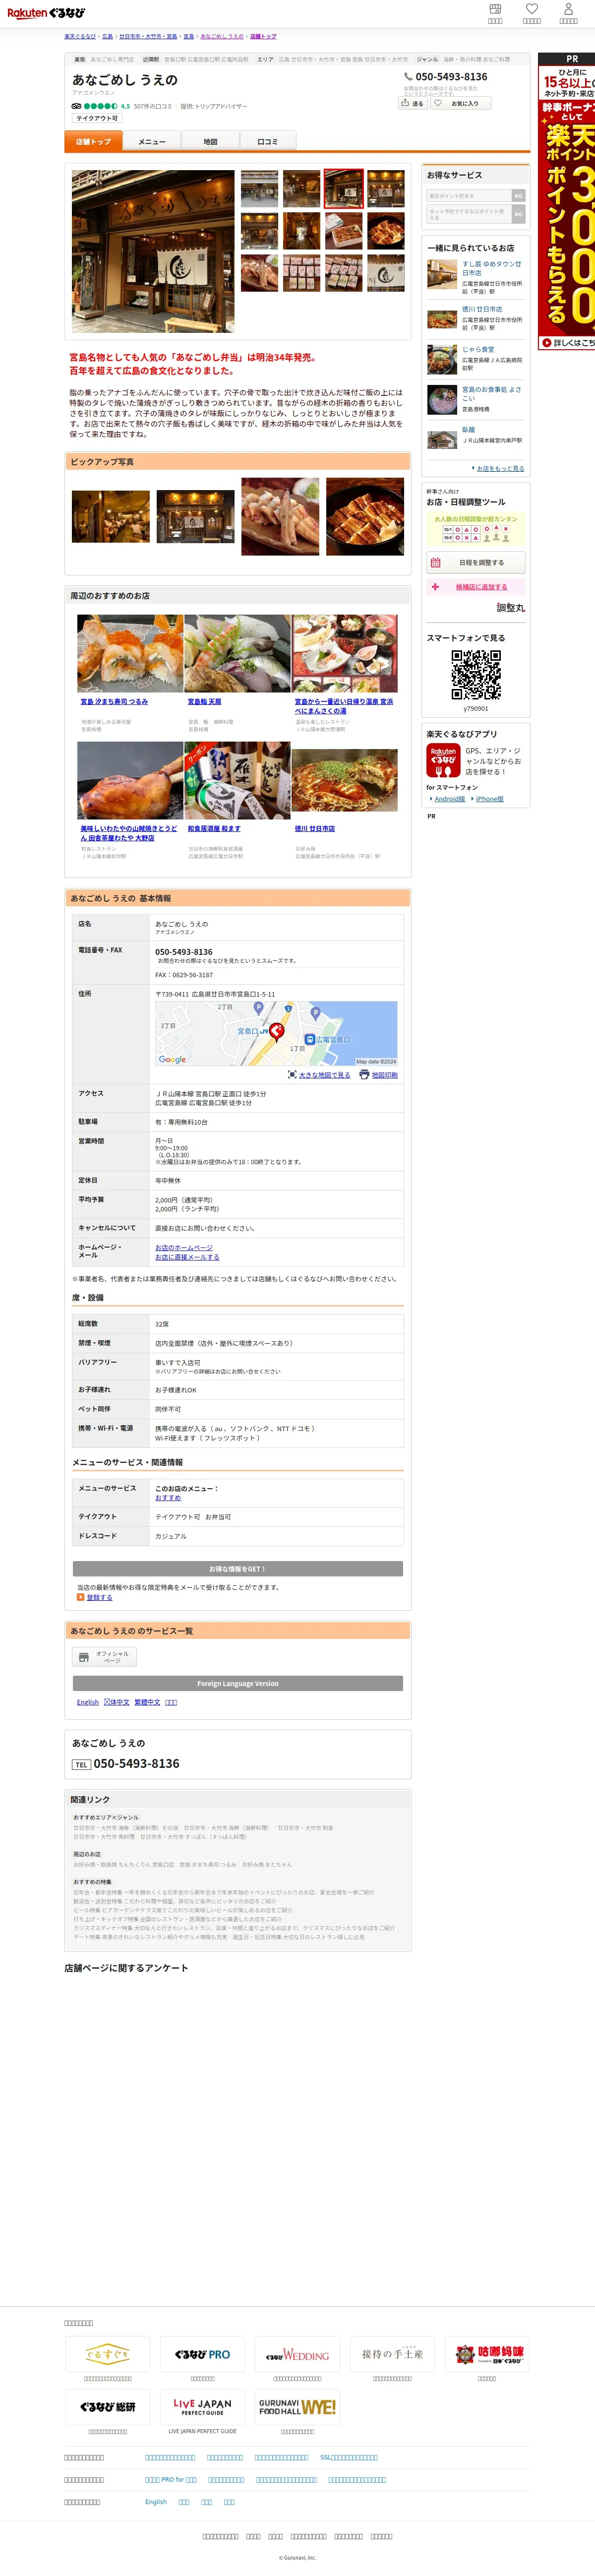
Task: Click the 507件の口コミ review count
Action: (153, 106)
